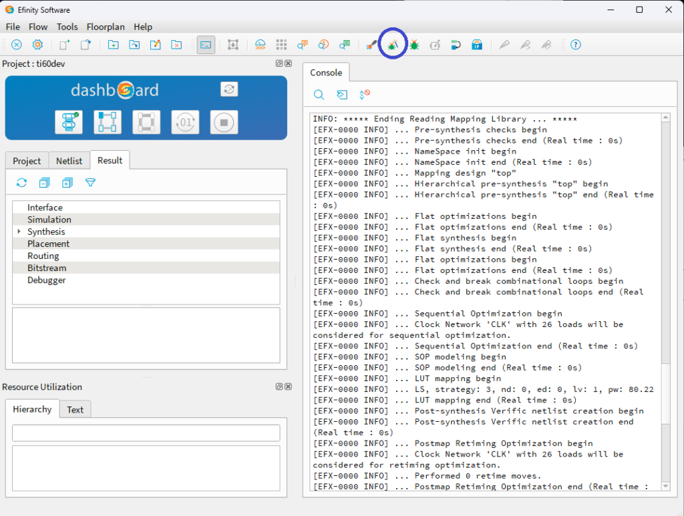This screenshot has width=684, height=516.
Task: Open the Floorplan menu
Action: pos(106,27)
